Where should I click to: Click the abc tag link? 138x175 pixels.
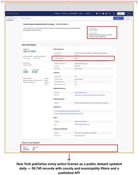pos(88,124)
